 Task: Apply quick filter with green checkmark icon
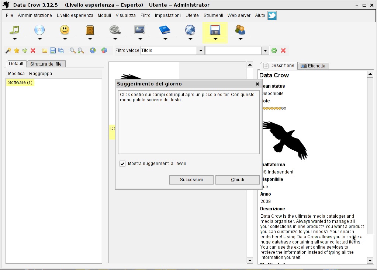274,50
